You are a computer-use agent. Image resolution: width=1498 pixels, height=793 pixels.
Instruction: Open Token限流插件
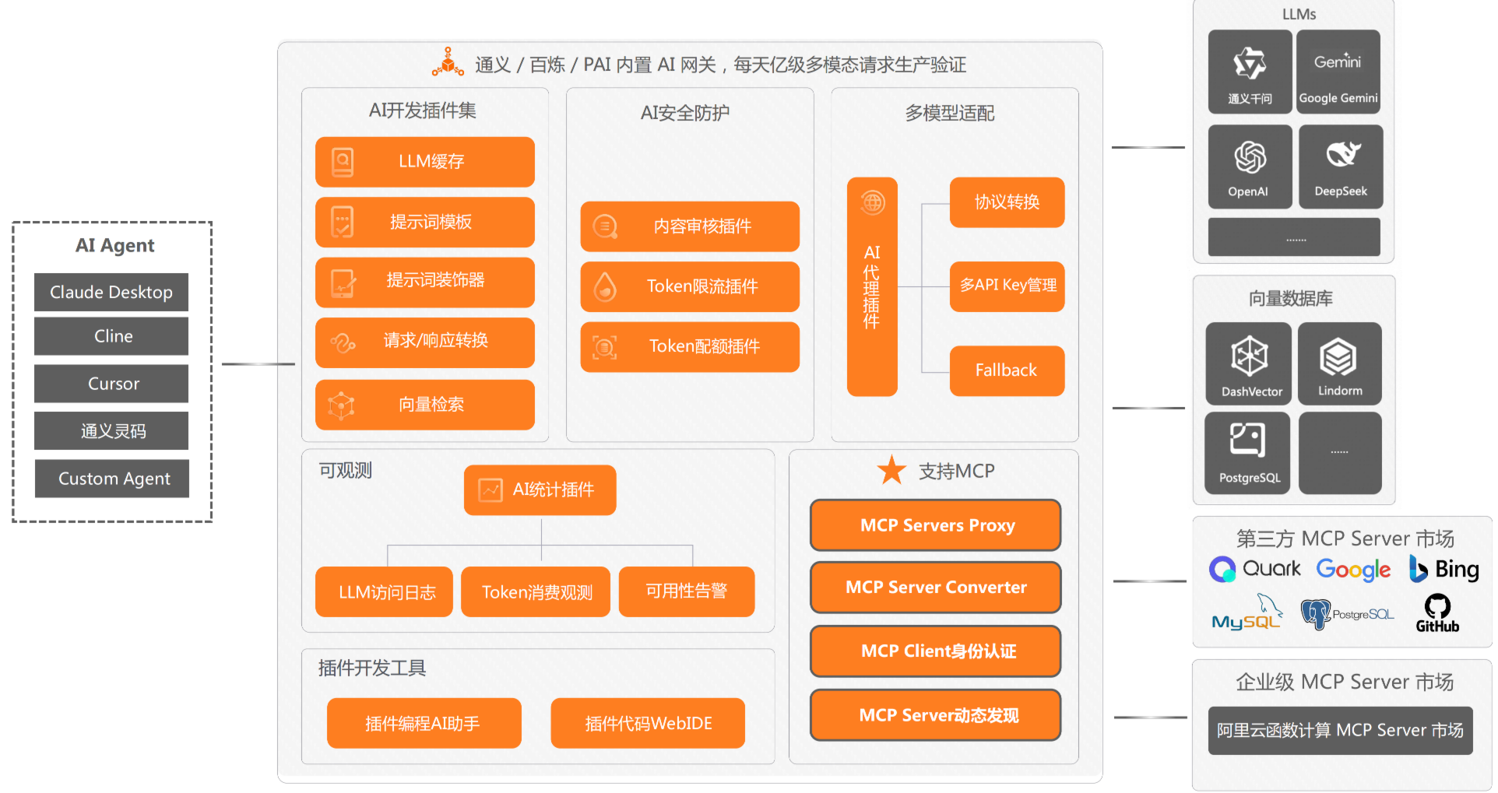click(690, 286)
